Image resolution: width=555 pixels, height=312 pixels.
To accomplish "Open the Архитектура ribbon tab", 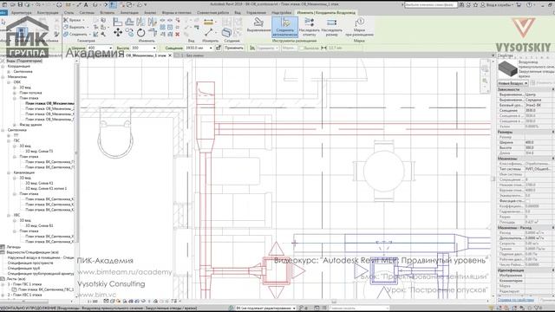I will coord(21,12).
